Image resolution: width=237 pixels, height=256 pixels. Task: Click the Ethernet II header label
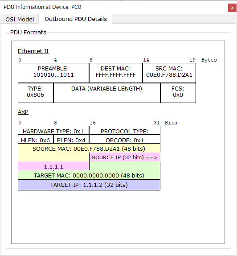click(33, 51)
